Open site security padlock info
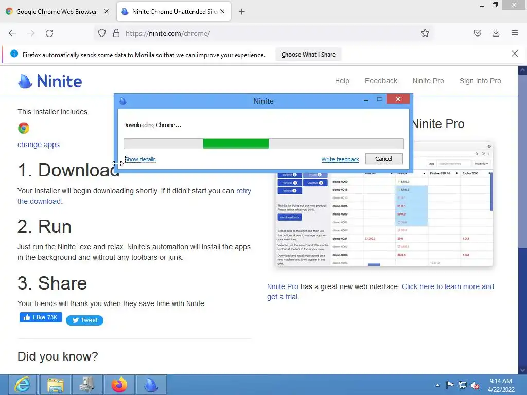Screen dimensions: 527x395 pyautogui.click(x=116, y=33)
